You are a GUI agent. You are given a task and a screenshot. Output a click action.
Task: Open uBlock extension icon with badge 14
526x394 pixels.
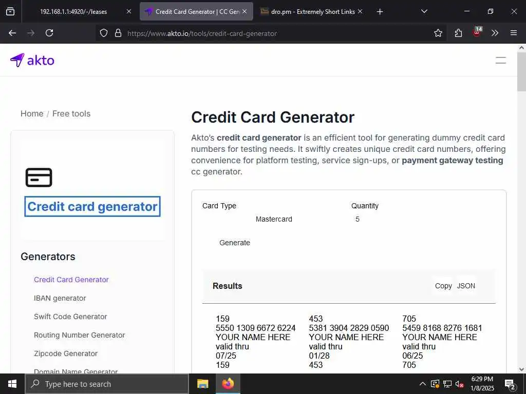477,32
